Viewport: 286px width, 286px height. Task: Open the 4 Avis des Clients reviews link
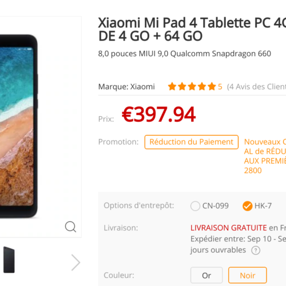(x=256, y=87)
